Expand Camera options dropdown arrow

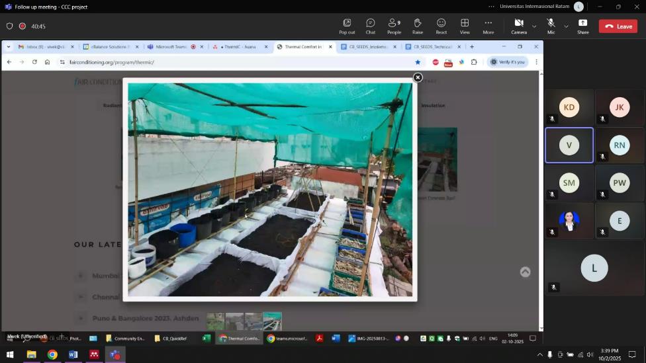(534, 26)
